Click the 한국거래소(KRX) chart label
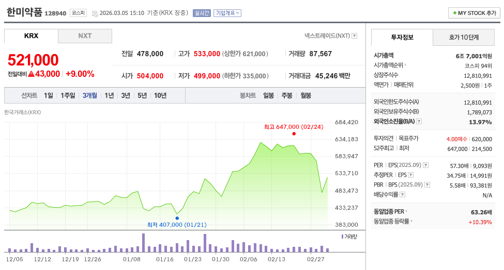This screenshot has height=270, width=504. [23, 112]
